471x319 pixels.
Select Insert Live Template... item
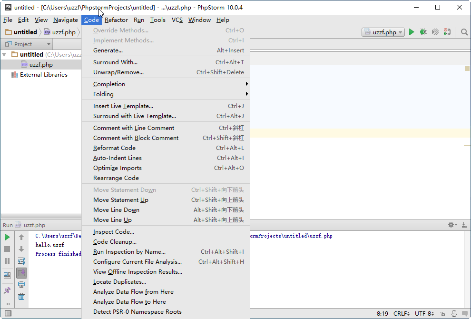[166, 106]
